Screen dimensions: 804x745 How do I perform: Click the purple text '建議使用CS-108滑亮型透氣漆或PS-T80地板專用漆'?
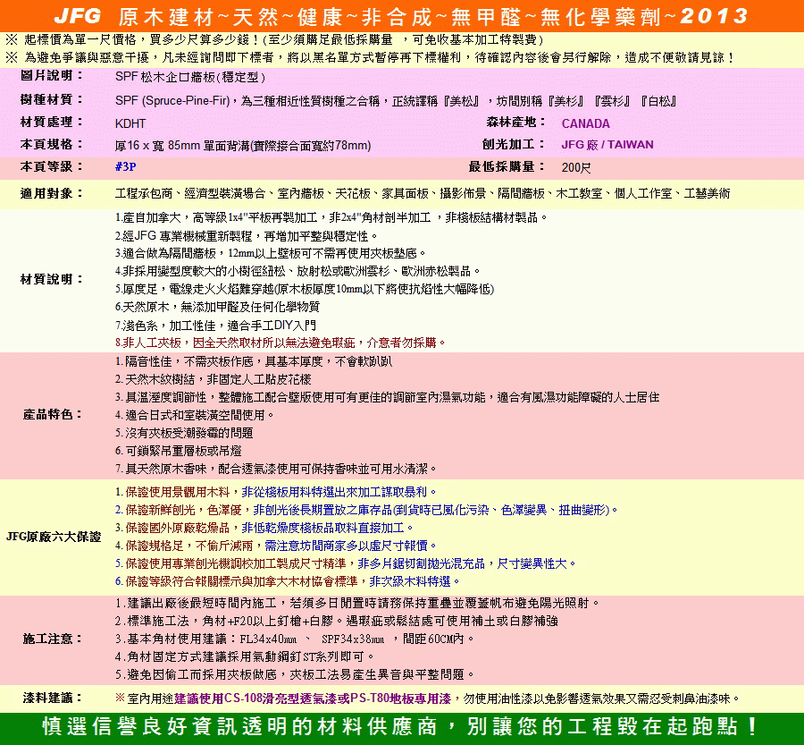(x=313, y=698)
